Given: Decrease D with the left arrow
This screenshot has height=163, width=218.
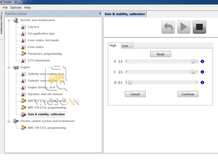Looking at the screenshot, I should 126,83.
